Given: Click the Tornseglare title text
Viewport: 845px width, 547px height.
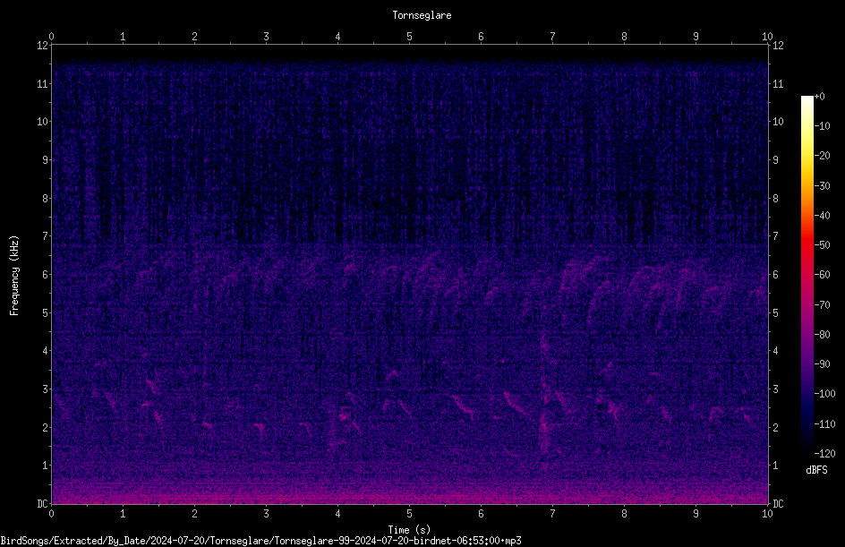Looking at the screenshot, I should pyautogui.click(x=422, y=15).
